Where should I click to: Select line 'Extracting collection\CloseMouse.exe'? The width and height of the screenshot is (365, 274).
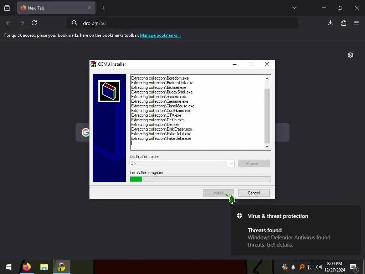tap(163, 106)
